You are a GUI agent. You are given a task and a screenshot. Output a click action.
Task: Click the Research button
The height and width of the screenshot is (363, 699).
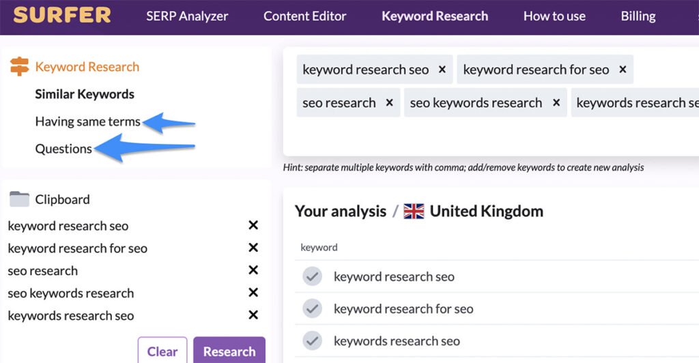point(229,351)
